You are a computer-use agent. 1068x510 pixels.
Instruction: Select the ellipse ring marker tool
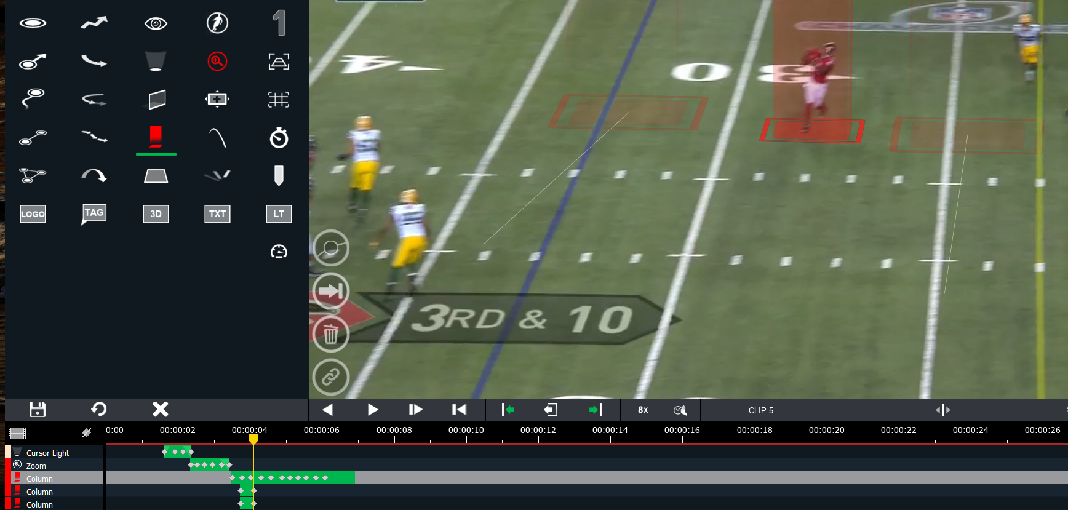tap(33, 23)
